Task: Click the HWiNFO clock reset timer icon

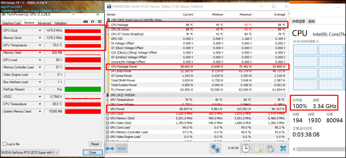Action: click(246, 149)
